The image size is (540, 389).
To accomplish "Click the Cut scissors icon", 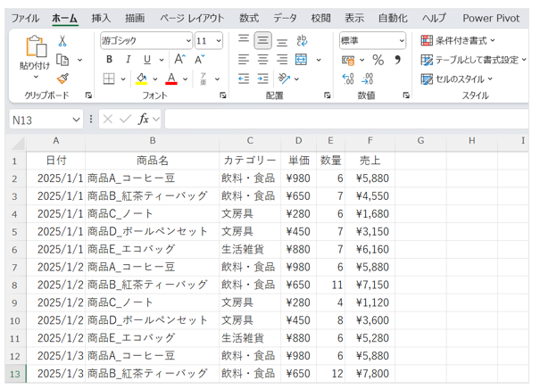I will click(62, 41).
